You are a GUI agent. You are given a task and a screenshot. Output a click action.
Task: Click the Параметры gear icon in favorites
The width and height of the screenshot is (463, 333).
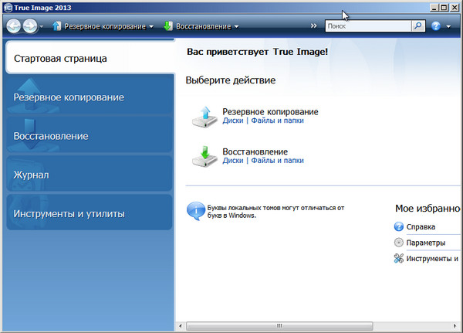399,243
